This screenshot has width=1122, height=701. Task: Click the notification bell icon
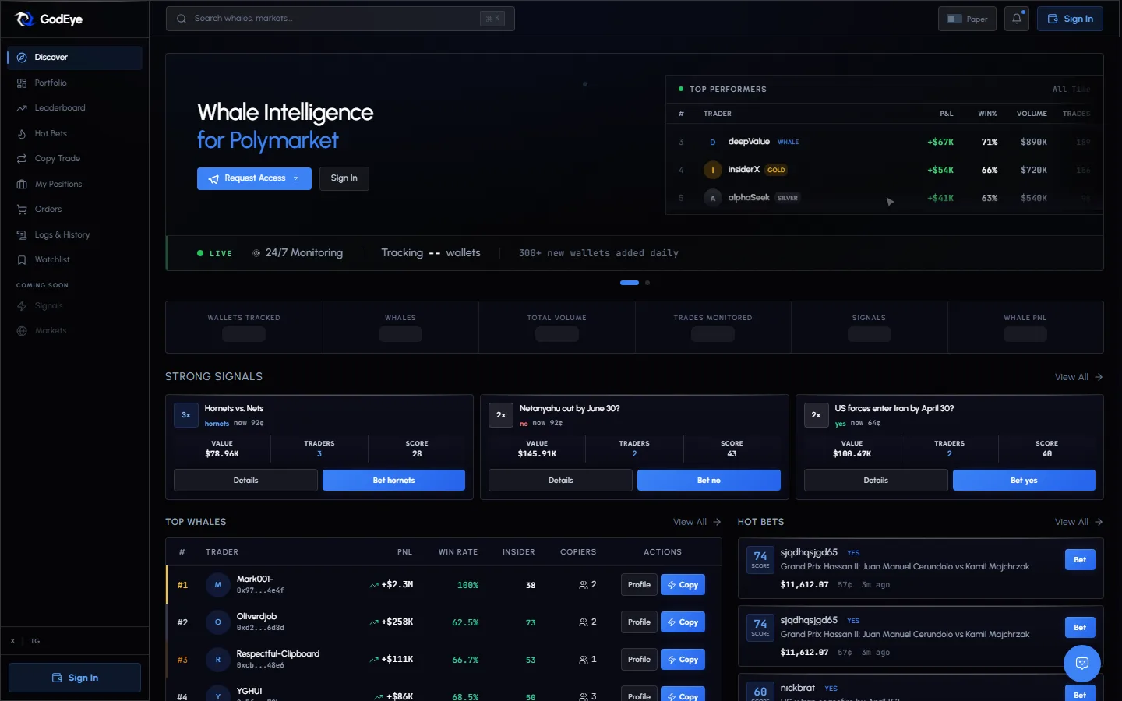coord(1017,19)
